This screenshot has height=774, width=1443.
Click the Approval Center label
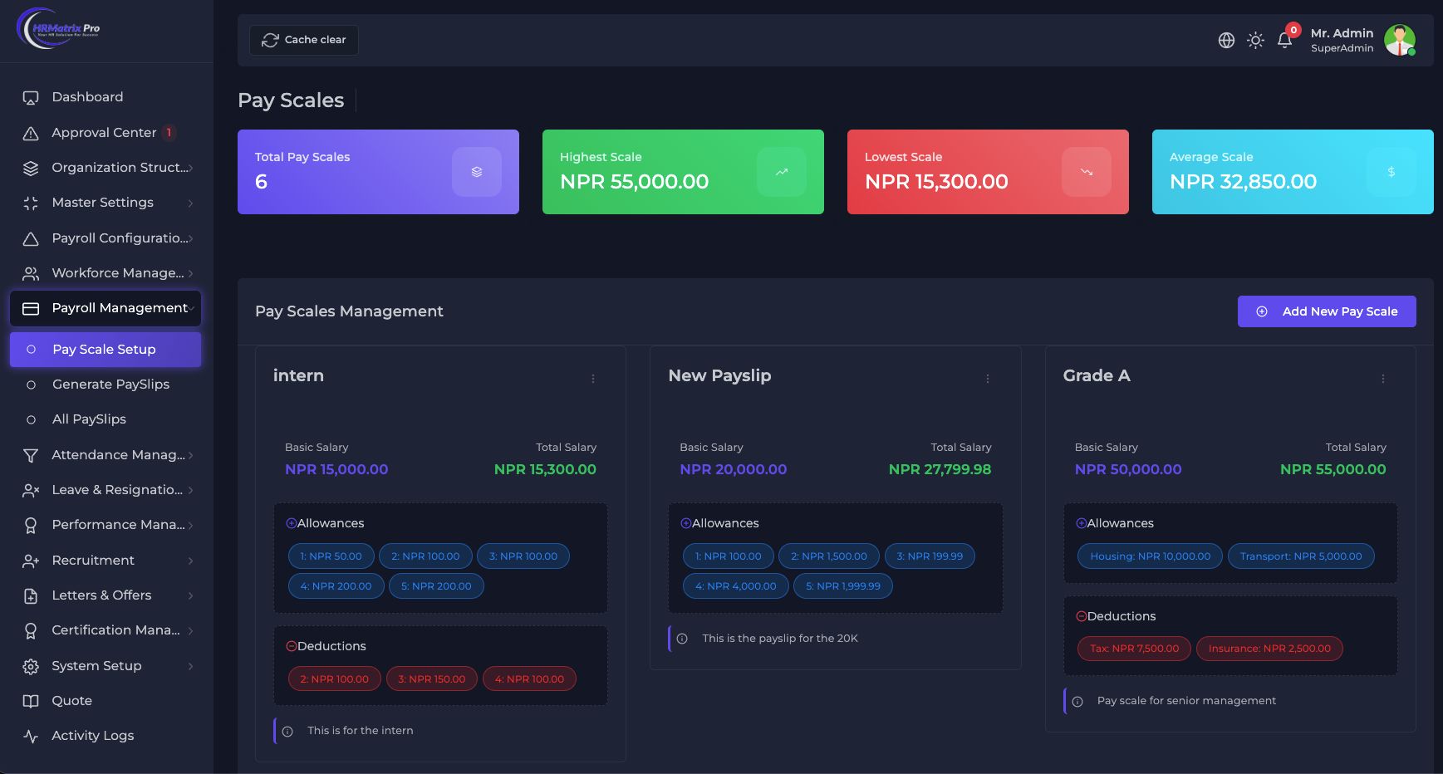tap(104, 133)
